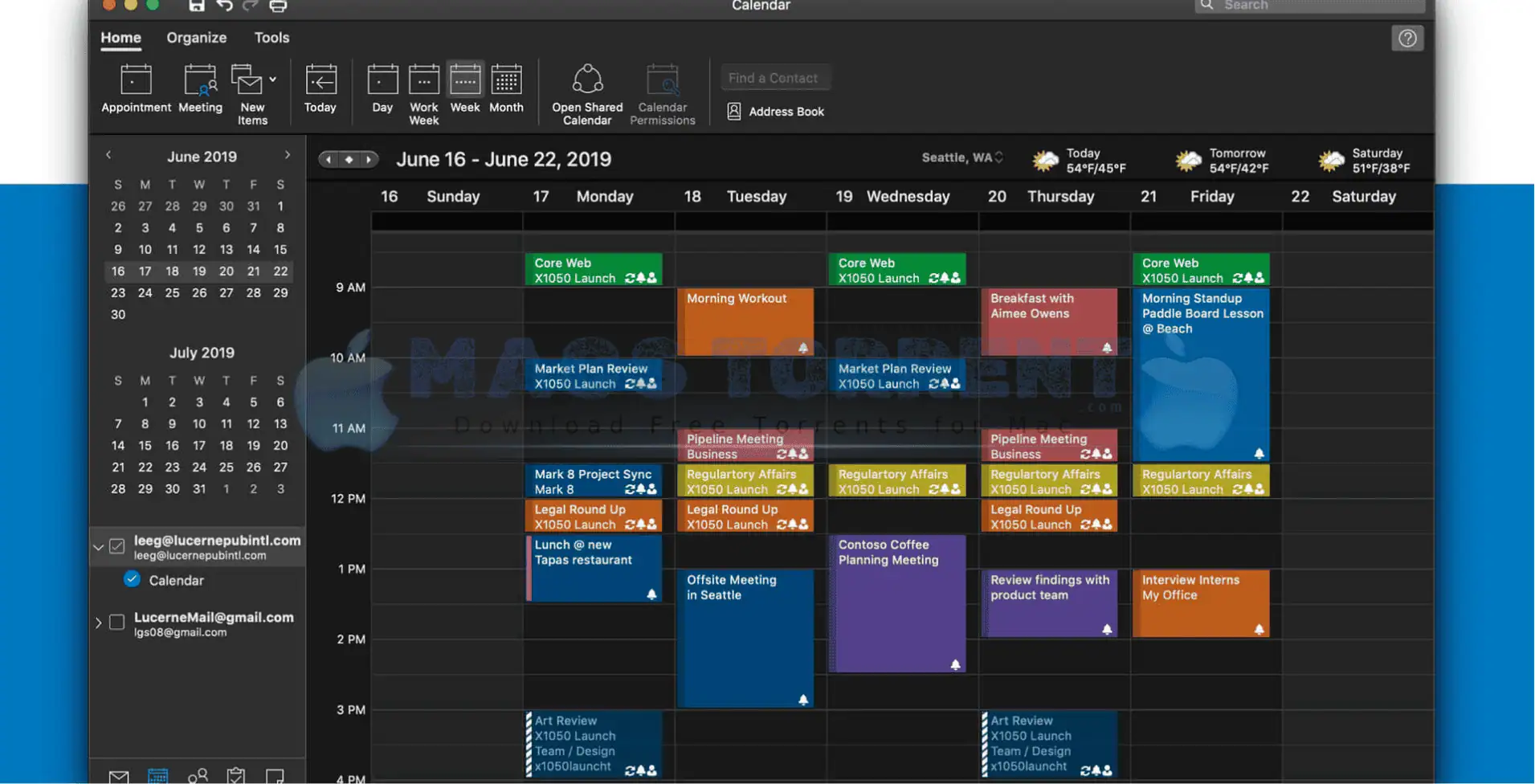
Task: Open Morning Standup Paddle Board Lesson event
Action: [x=1201, y=374]
